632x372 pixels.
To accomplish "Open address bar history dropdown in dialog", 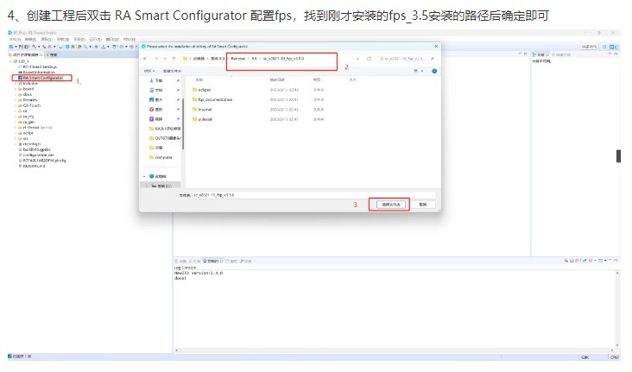I will [x=357, y=59].
